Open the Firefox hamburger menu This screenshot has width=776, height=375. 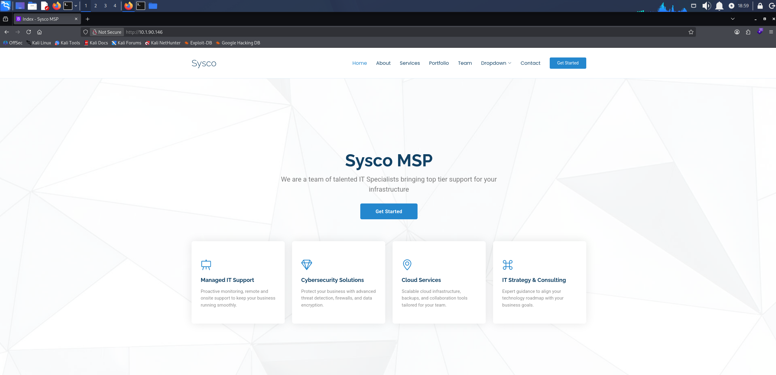click(771, 32)
